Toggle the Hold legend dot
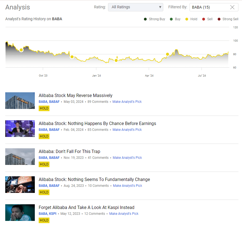This screenshot has height=227, width=242. click(187, 19)
